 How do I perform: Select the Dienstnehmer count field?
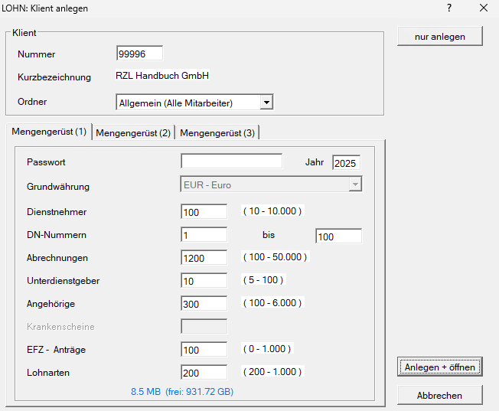pyautogui.click(x=204, y=211)
